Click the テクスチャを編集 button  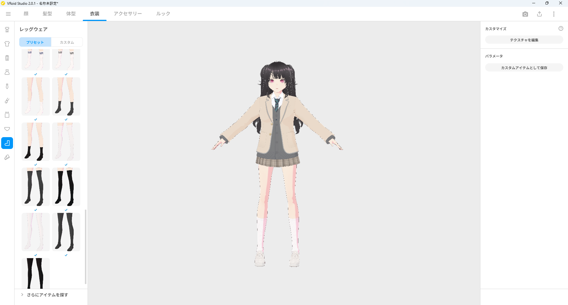tap(524, 40)
